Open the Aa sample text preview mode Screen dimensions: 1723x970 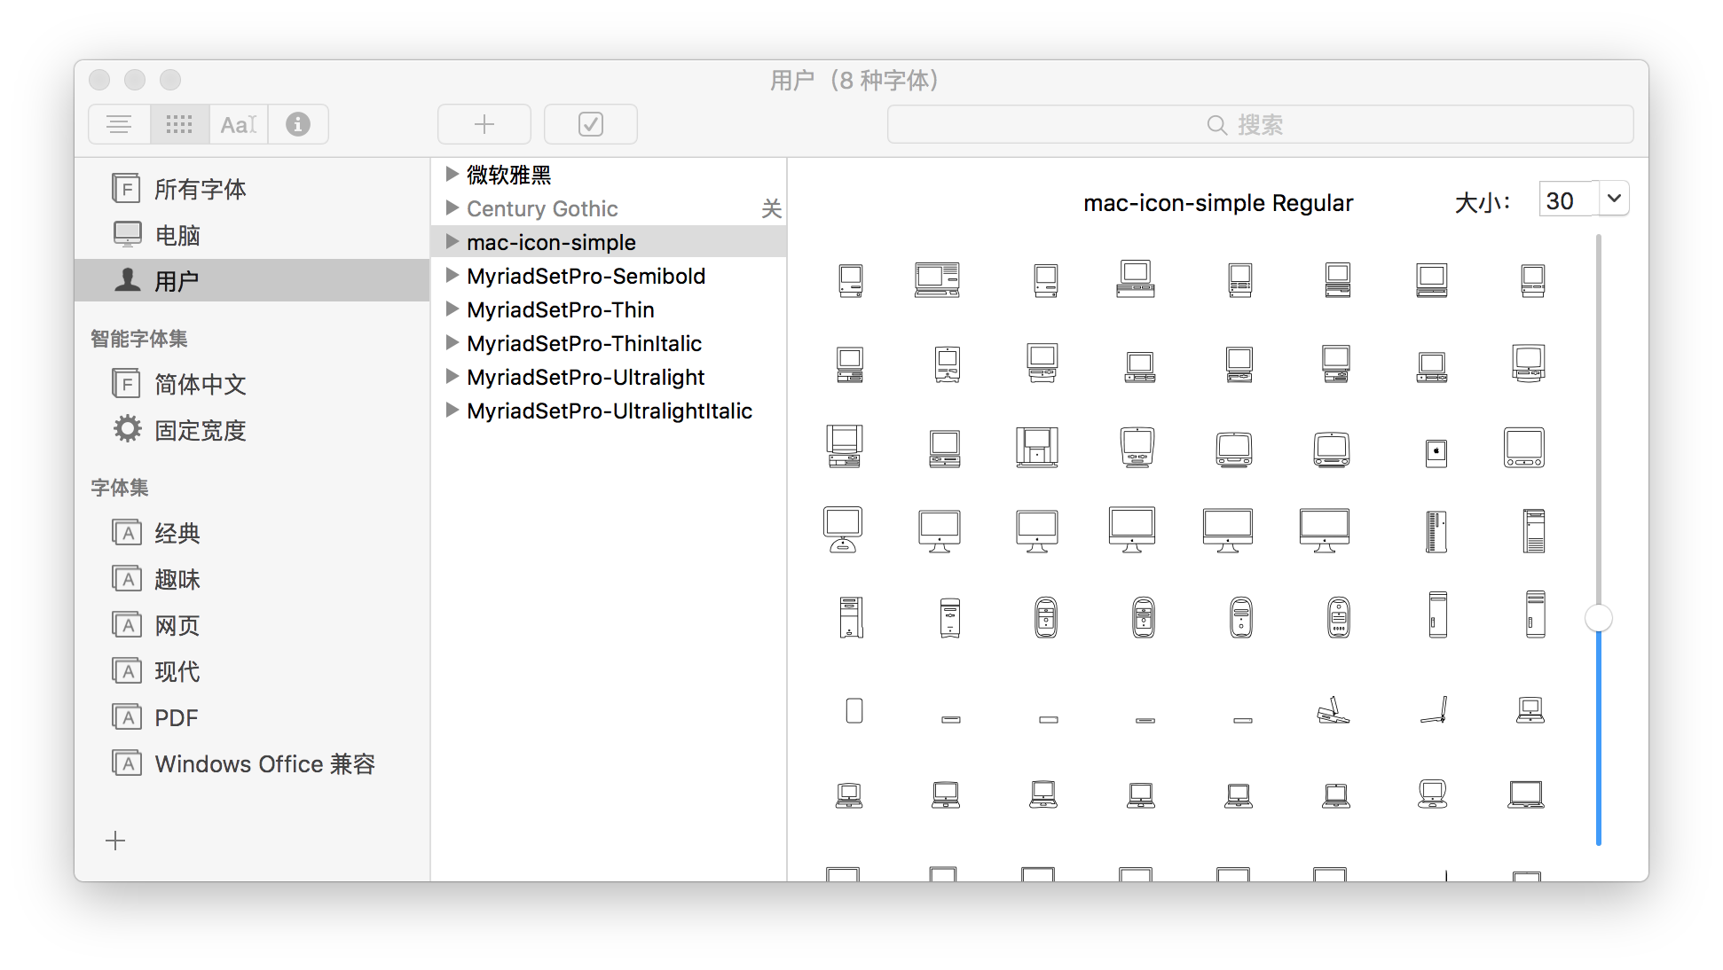coord(238,124)
